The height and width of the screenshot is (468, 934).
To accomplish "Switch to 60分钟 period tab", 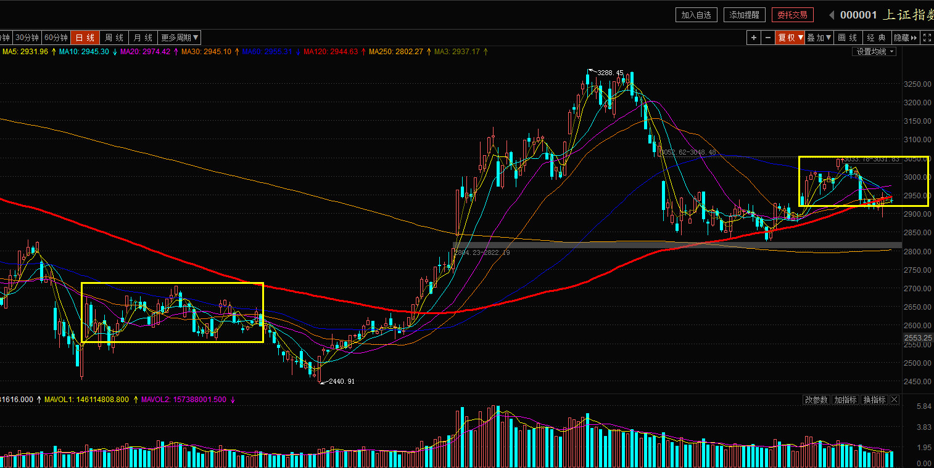I will pyautogui.click(x=56, y=38).
